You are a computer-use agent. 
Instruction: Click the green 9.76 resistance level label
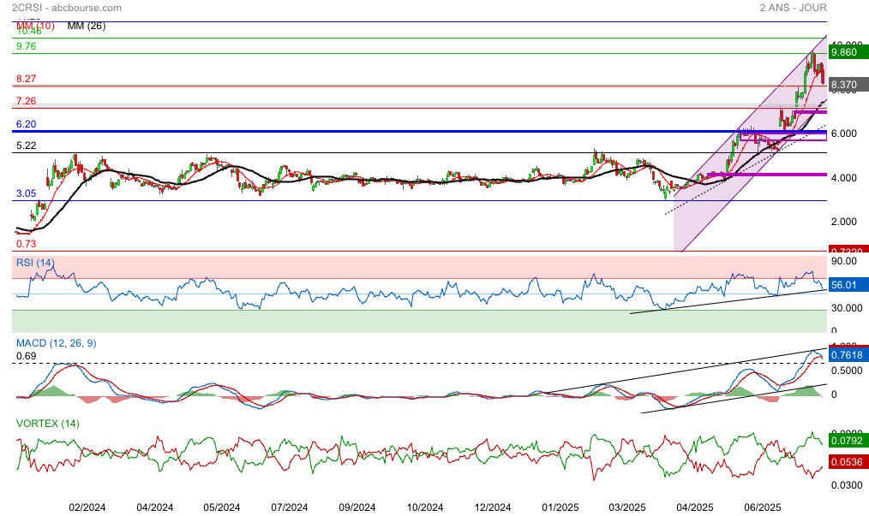point(26,46)
